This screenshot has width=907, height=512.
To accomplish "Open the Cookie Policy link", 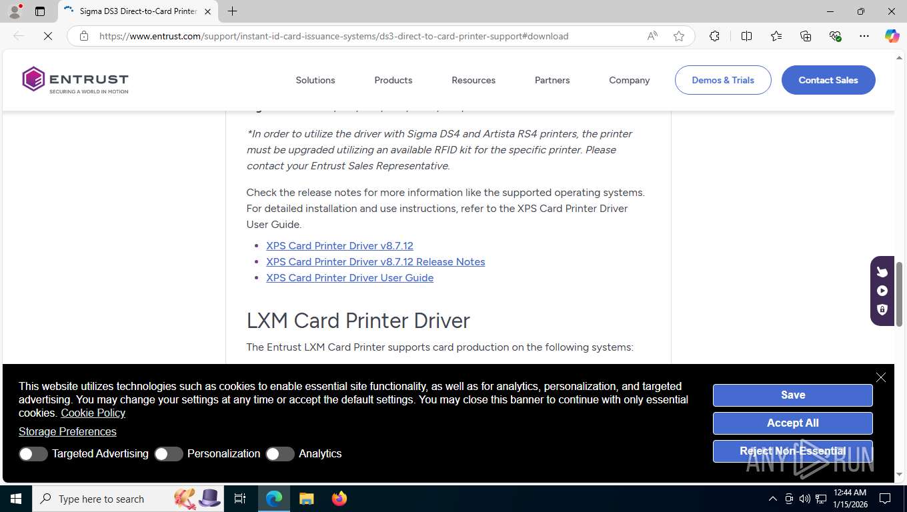I will point(93,413).
